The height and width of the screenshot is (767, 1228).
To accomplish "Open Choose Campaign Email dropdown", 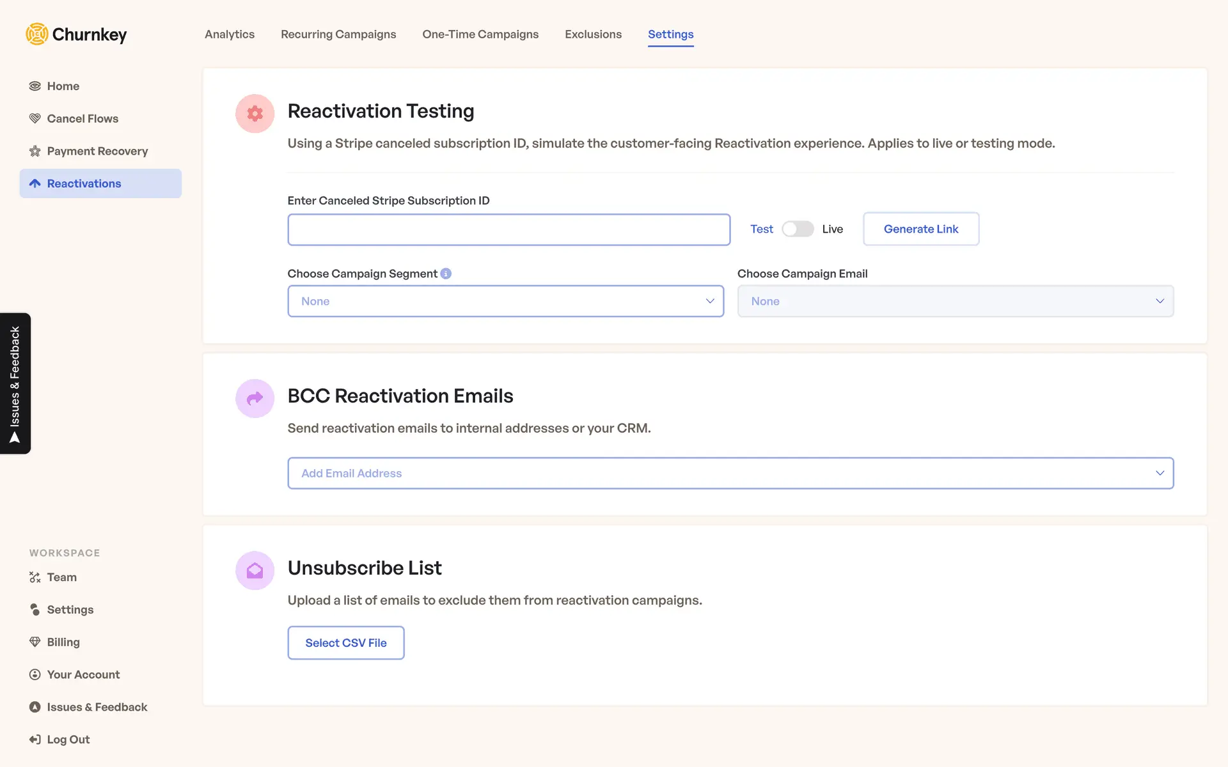I will 955,301.
